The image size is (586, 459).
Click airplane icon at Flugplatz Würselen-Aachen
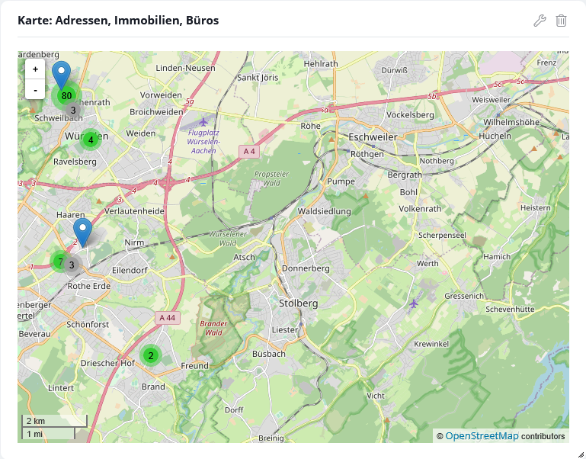pos(203,121)
